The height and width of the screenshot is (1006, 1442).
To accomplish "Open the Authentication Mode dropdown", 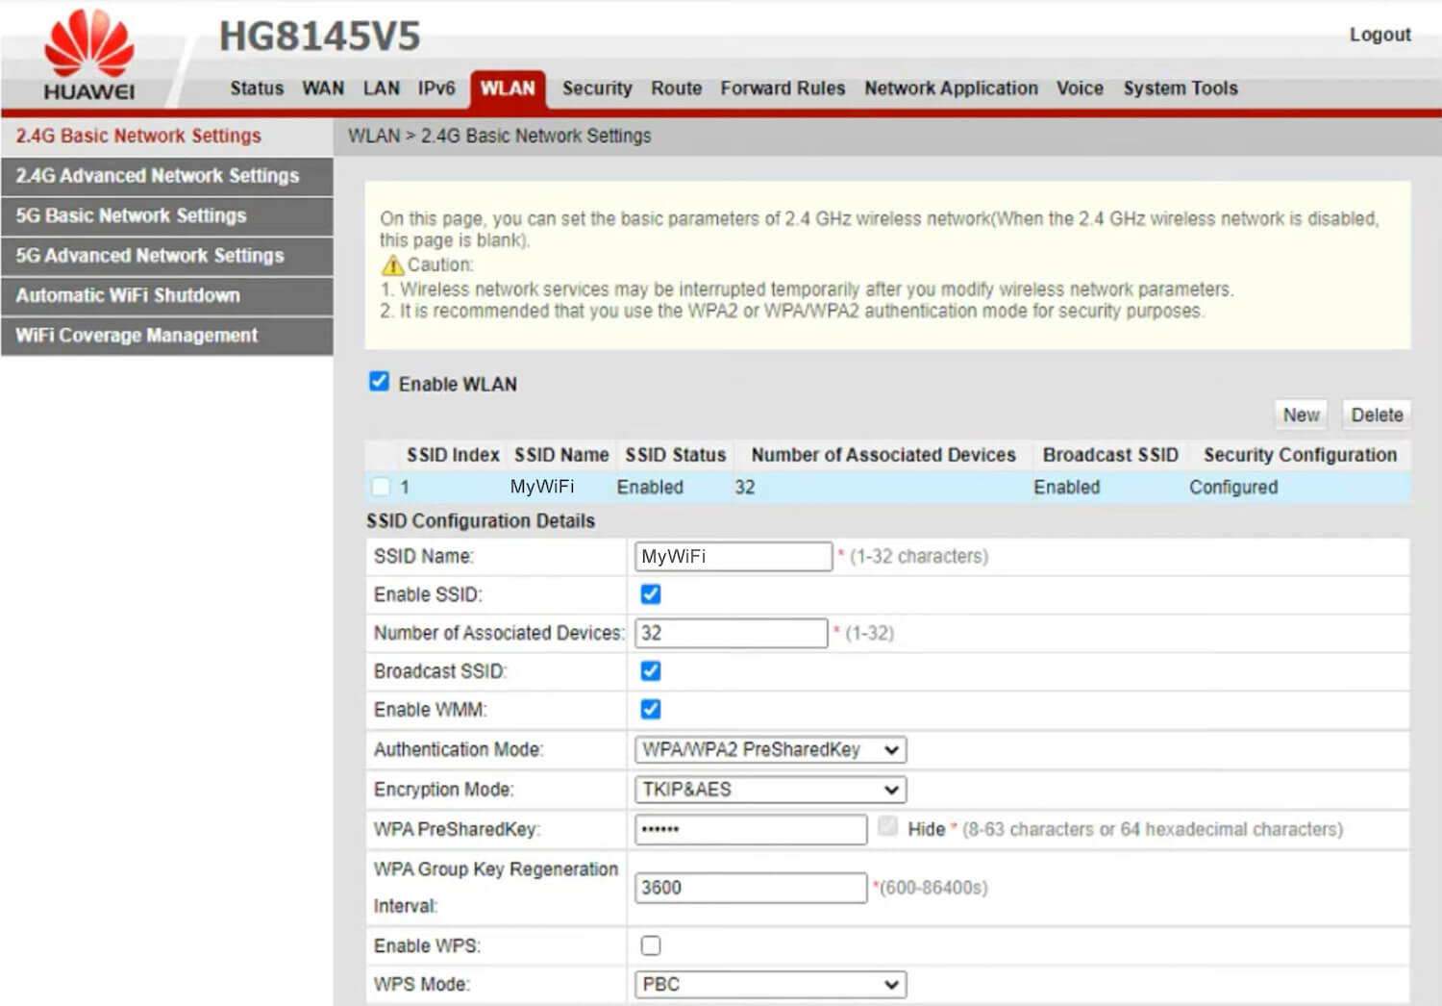I will click(770, 749).
